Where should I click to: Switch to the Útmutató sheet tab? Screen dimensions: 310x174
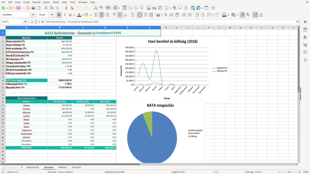pyautogui.click(x=76, y=167)
